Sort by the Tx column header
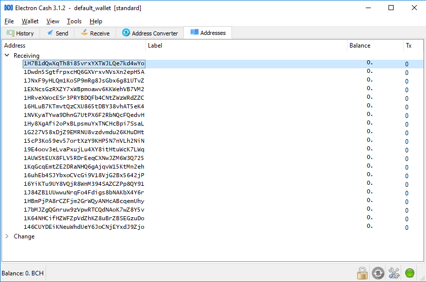Viewport: 426px width, 282px height. point(413,46)
